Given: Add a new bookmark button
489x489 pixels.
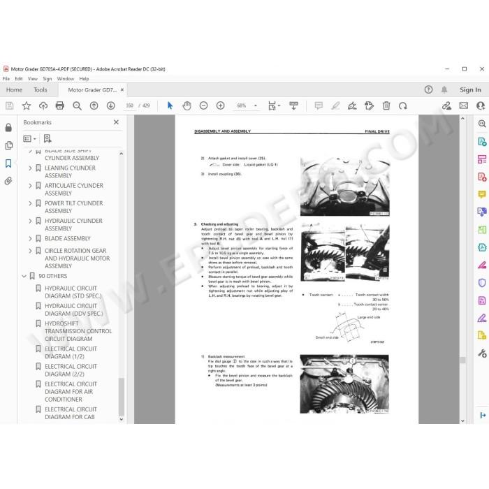Looking at the screenshot, I should tap(48, 138).
